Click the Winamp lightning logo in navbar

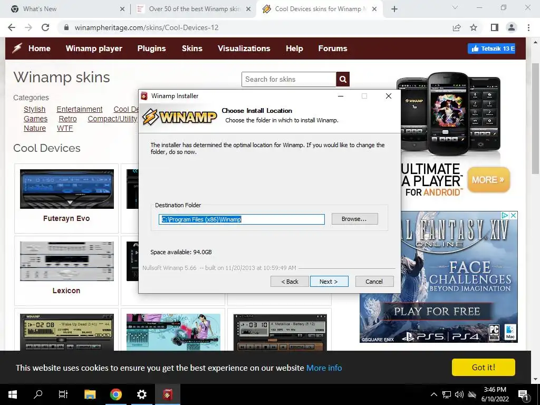click(x=17, y=48)
